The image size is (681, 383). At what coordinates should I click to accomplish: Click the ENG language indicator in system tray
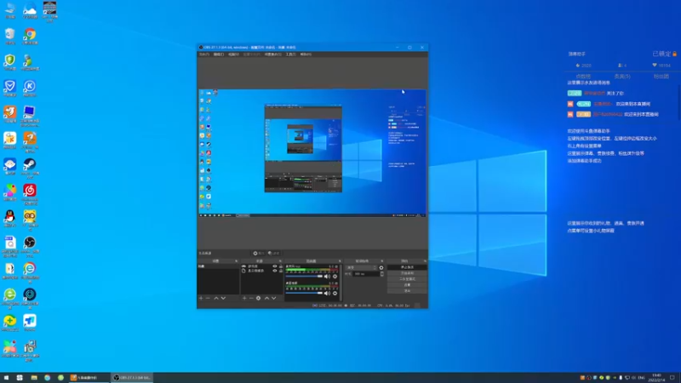click(641, 378)
